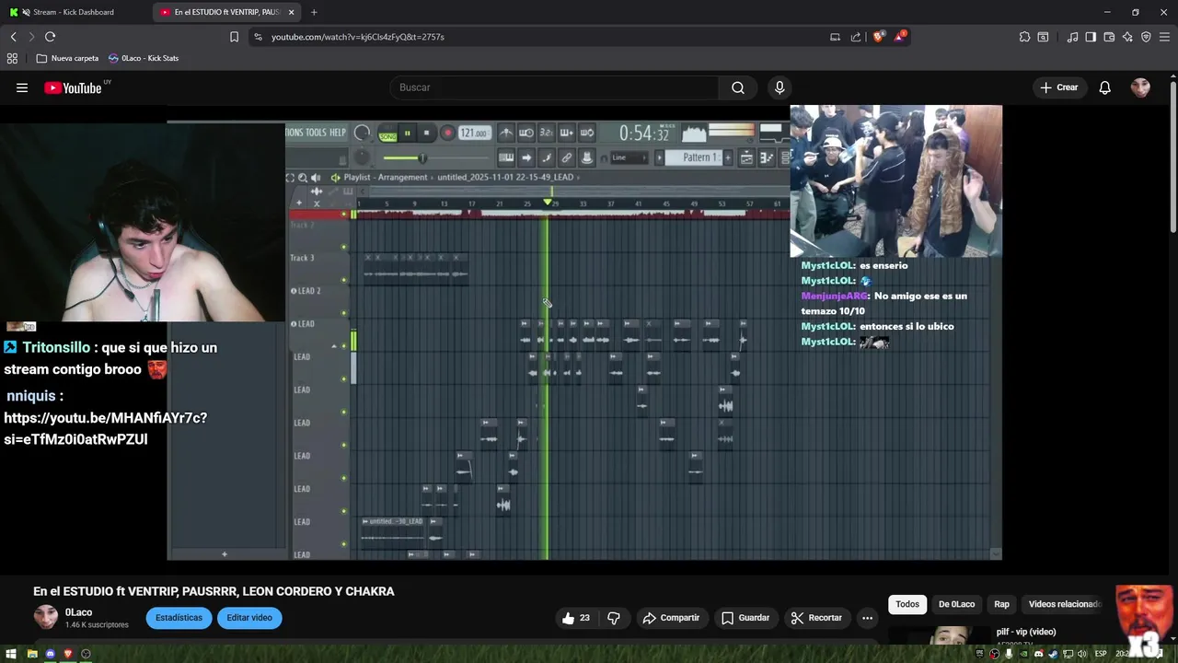Open browser extensions puzzle icon
Image resolution: width=1178 pixels, height=663 pixels.
point(1024,37)
